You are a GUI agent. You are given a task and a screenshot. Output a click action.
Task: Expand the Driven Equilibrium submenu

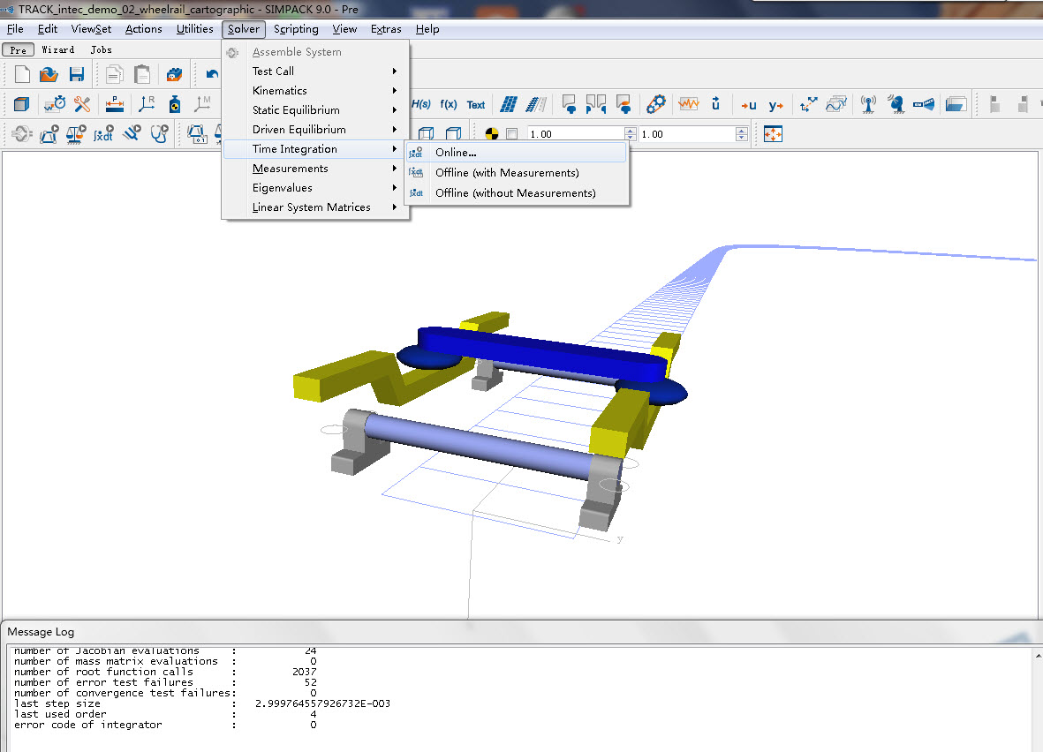pos(315,129)
